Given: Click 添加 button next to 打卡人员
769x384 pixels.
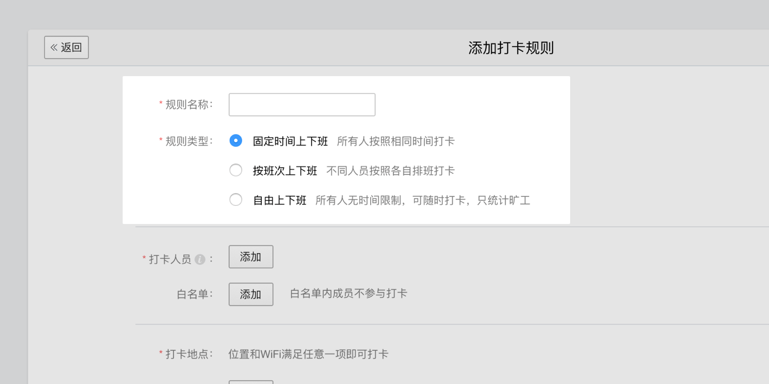Looking at the screenshot, I should [251, 257].
